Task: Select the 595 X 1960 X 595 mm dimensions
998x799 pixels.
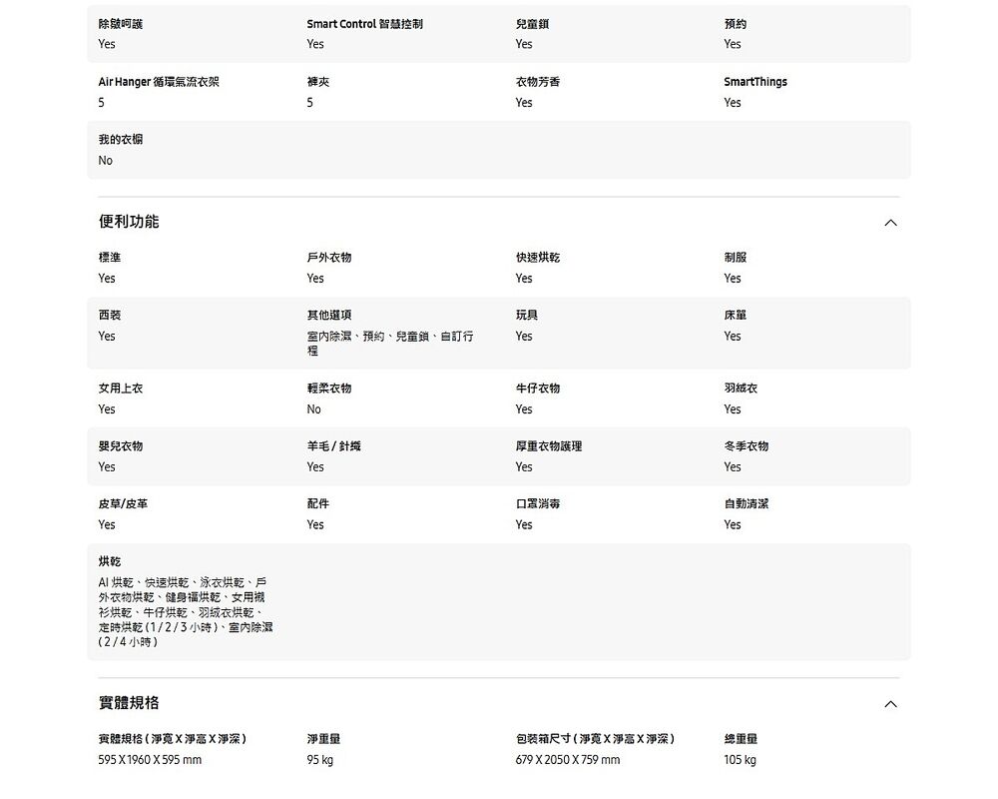Action: pos(150,760)
